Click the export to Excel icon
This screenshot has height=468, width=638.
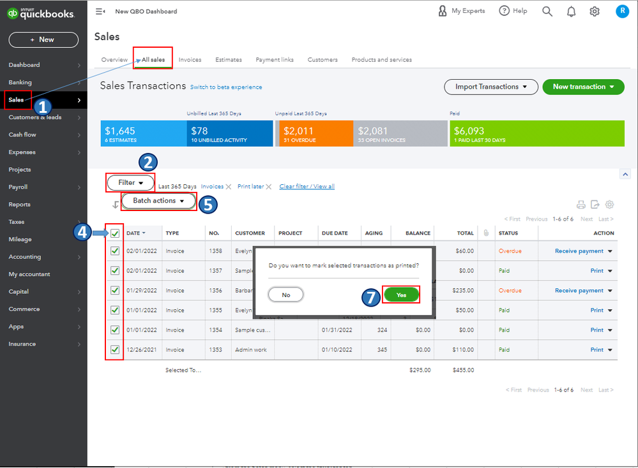[x=595, y=204]
